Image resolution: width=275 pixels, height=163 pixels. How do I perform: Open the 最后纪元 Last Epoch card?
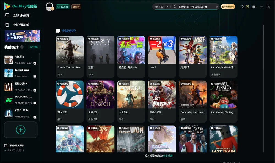click(x=100, y=101)
